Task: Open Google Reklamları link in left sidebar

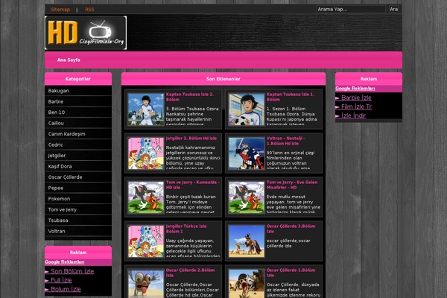Action: [x=65, y=262]
